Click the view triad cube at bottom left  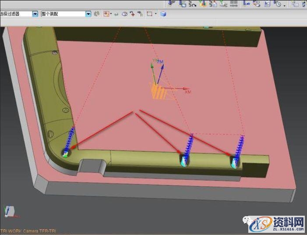[x=10, y=212]
